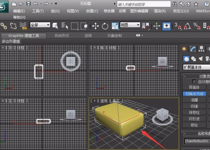
Task: Click the perspective viewport ViewCube
Action: [x=162, y=115]
